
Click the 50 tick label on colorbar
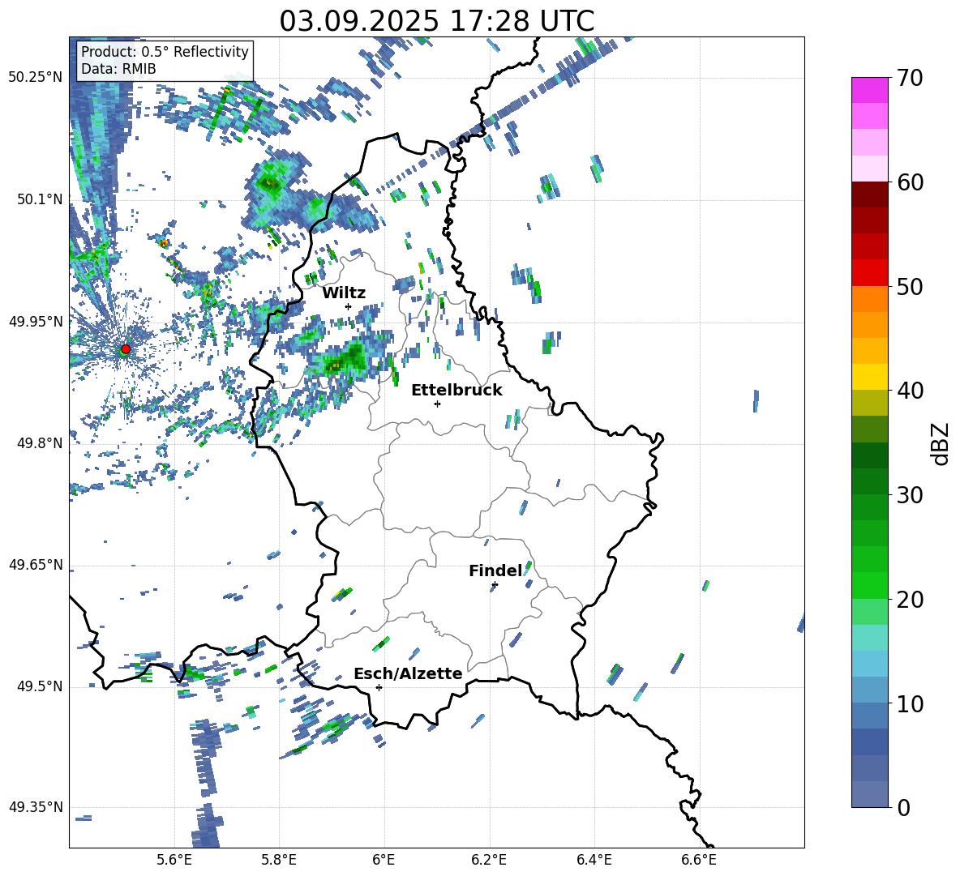[x=910, y=287]
